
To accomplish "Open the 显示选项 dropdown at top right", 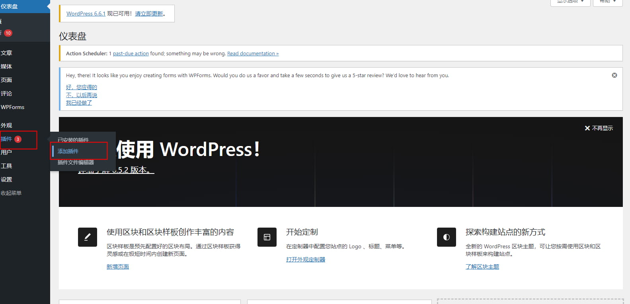I will pyautogui.click(x=570, y=2).
